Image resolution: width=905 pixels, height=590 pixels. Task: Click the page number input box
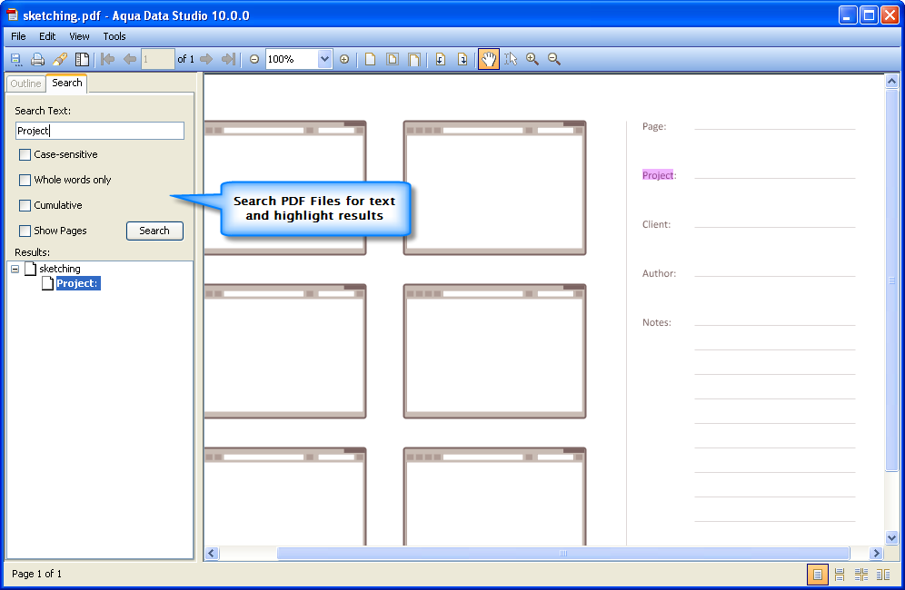tap(157, 59)
